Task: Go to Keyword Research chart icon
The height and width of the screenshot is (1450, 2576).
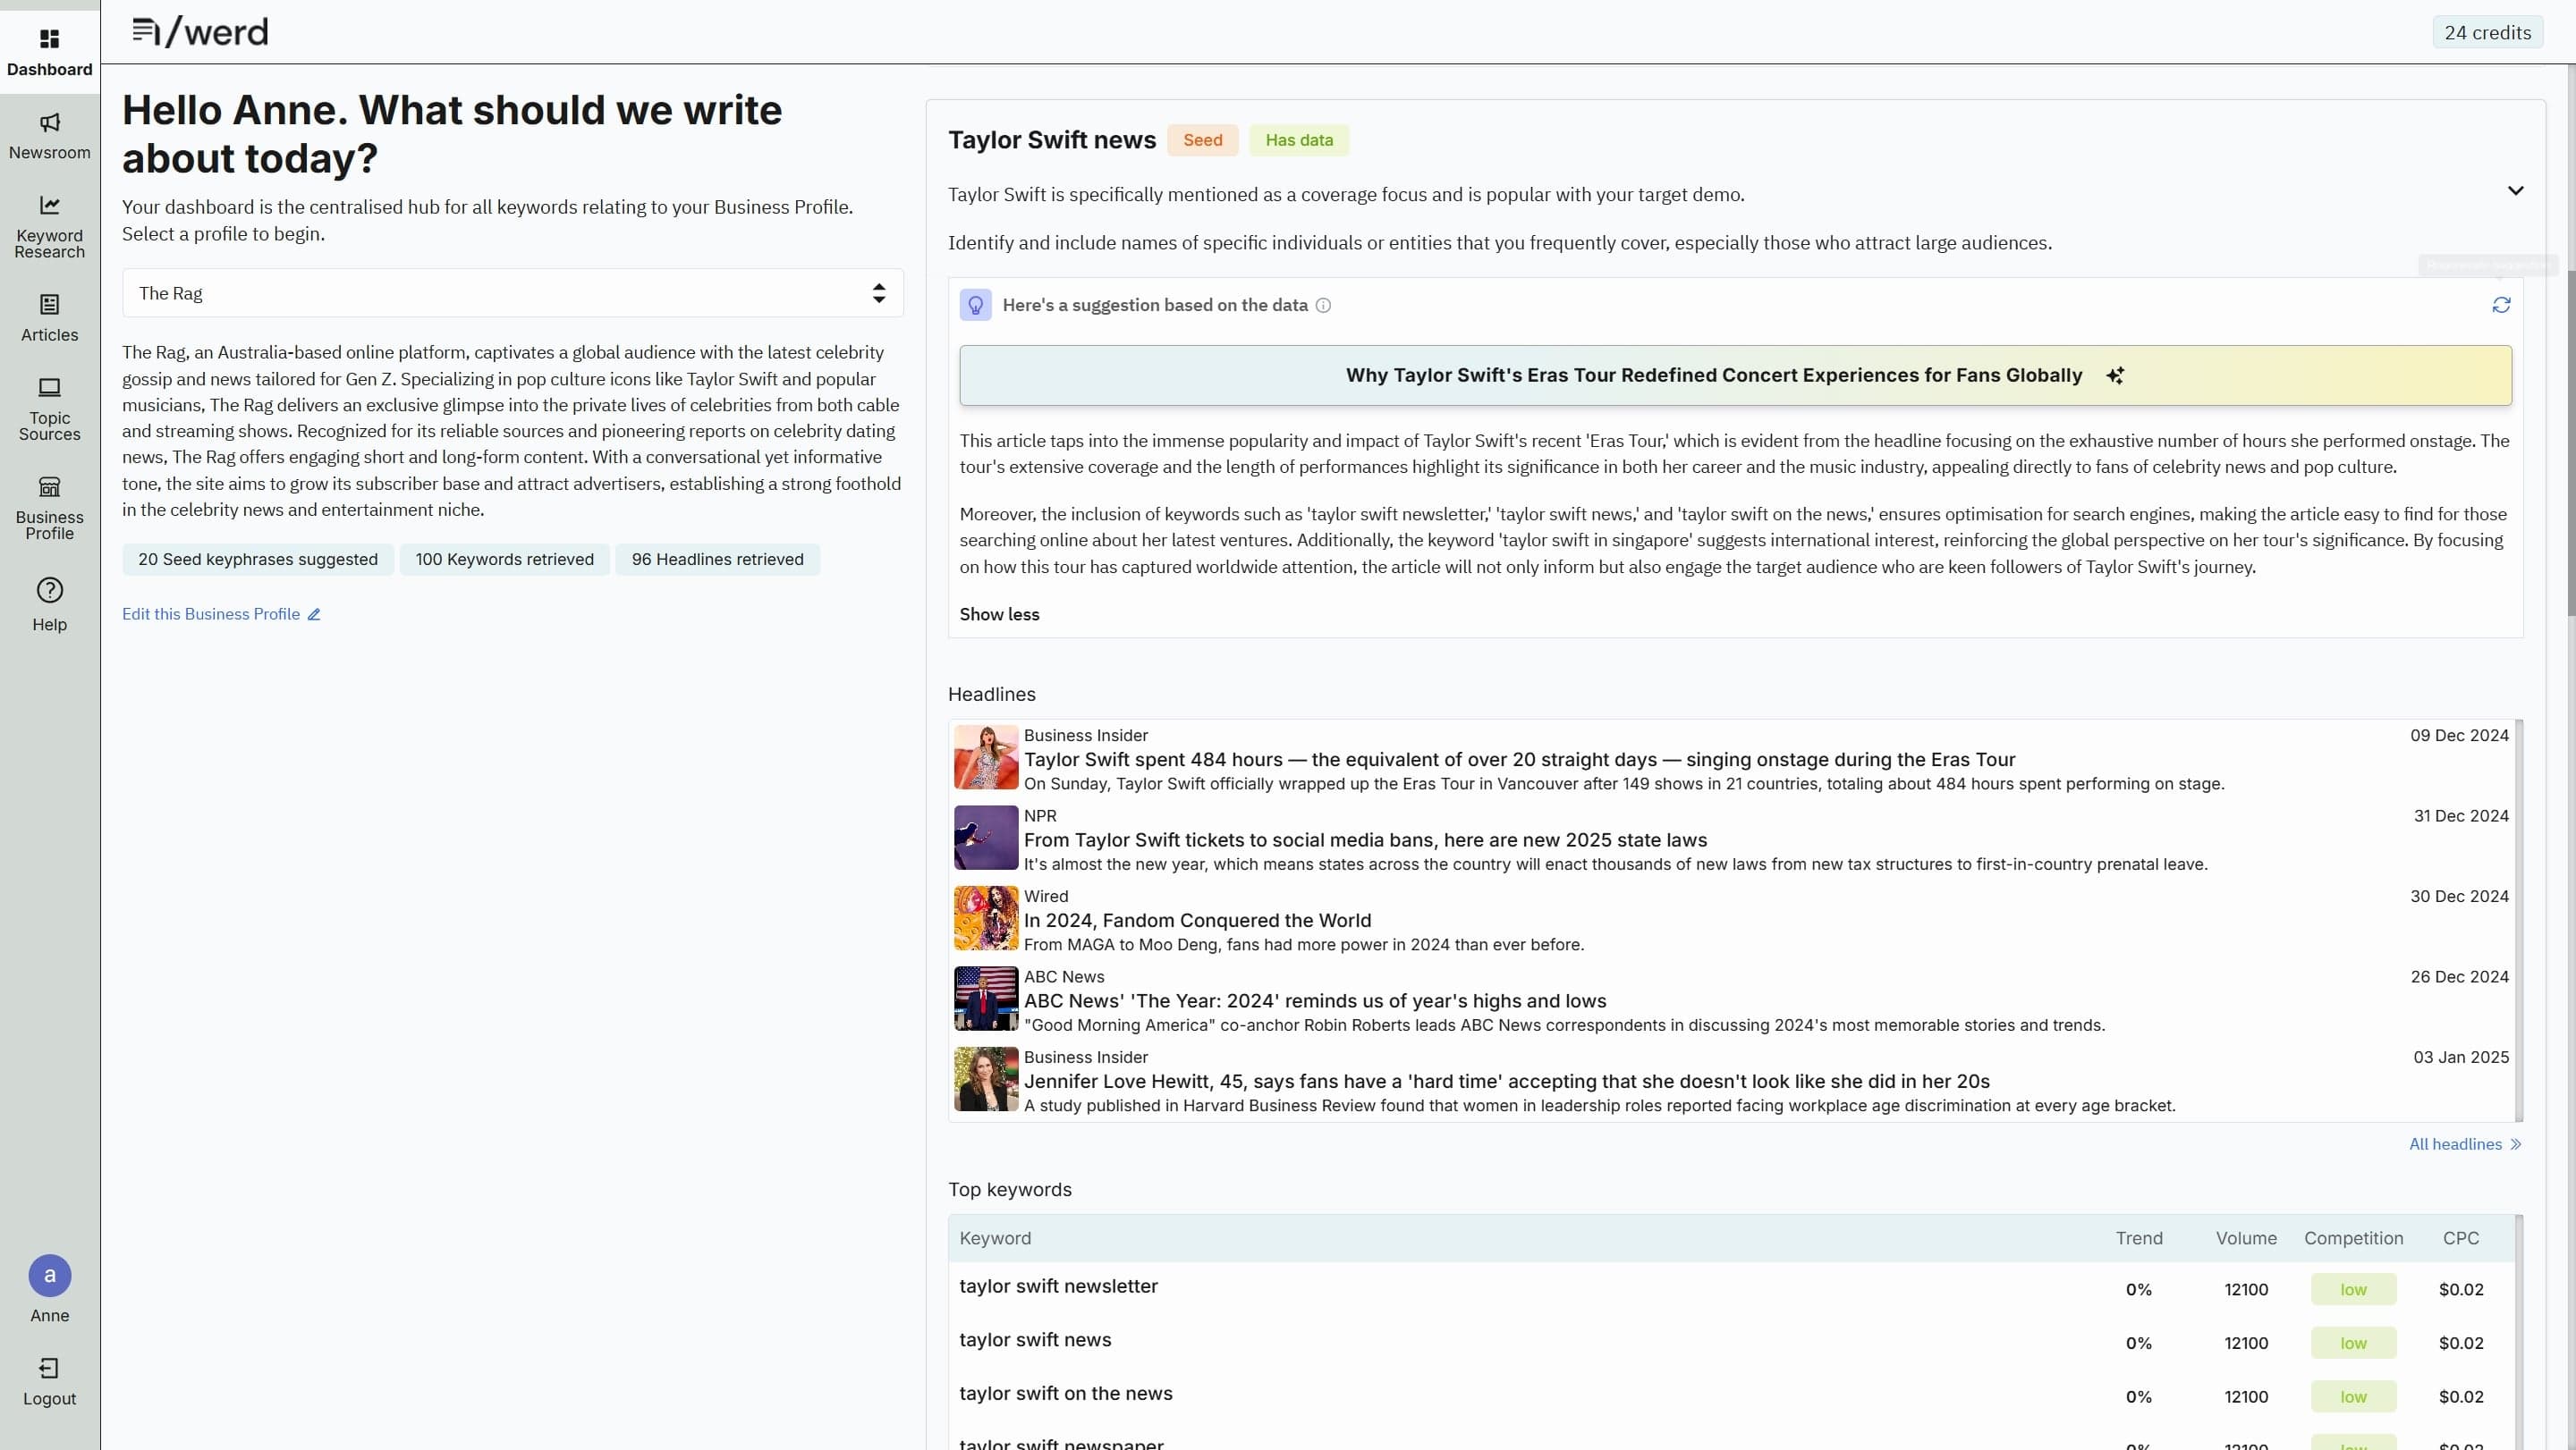Action: (49, 205)
